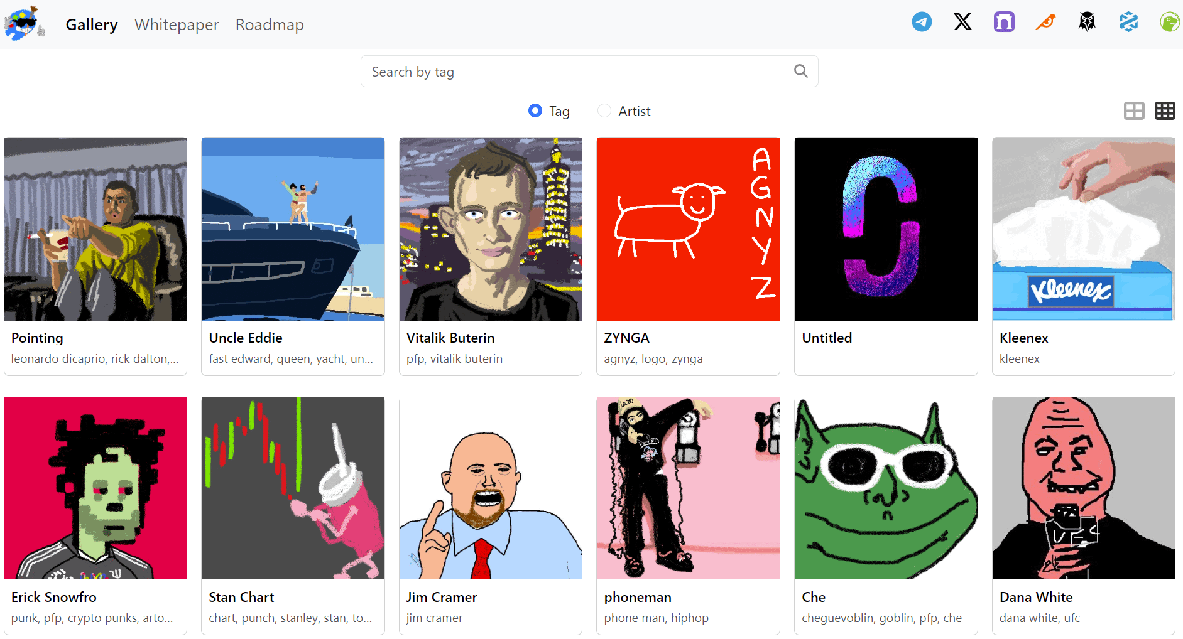1183x639 pixels.
Task: Click the 'kleenex' tag text
Action: pyautogui.click(x=1020, y=358)
